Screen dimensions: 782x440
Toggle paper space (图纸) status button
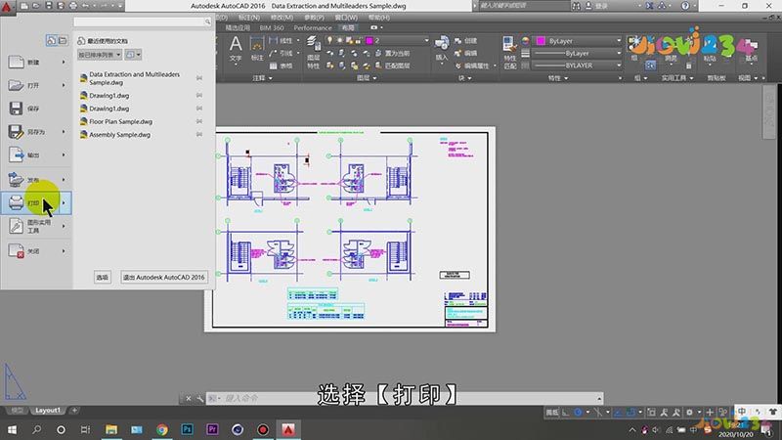[x=552, y=412]
